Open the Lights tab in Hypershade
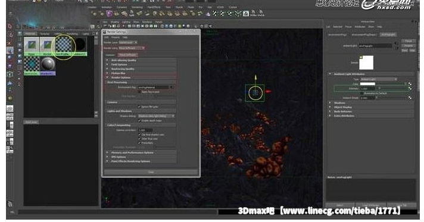 86,34
